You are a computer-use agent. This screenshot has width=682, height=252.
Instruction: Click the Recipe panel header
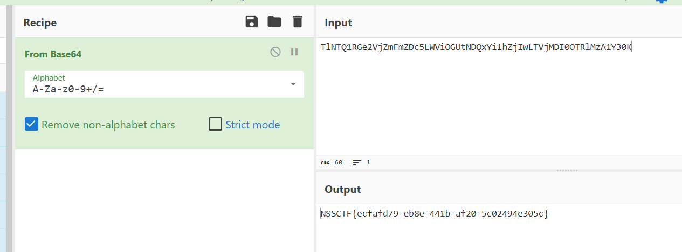point(40,23)
